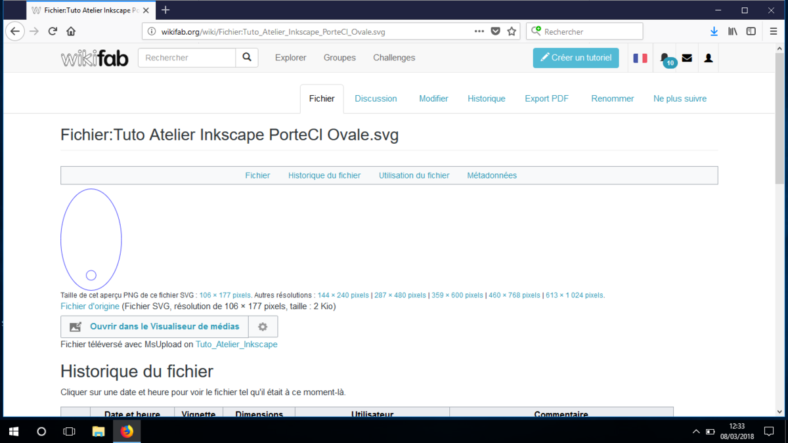
Task: Click the search magnifying glass icon
Action: 247,58
